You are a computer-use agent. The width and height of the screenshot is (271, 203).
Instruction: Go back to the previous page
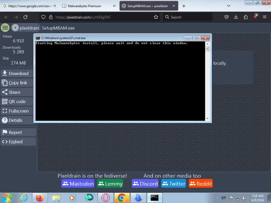click(x=6, y=17)
